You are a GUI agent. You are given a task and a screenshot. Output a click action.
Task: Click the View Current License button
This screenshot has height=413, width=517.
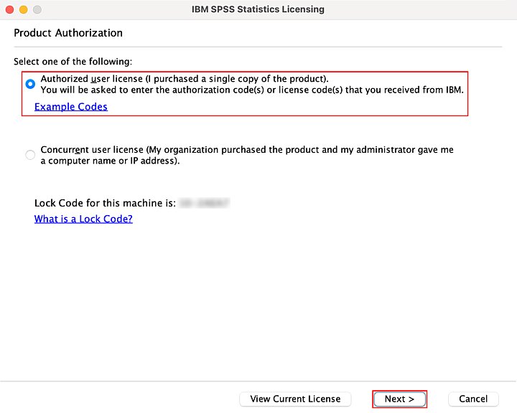pyautogui.click(x=295, y=399)
